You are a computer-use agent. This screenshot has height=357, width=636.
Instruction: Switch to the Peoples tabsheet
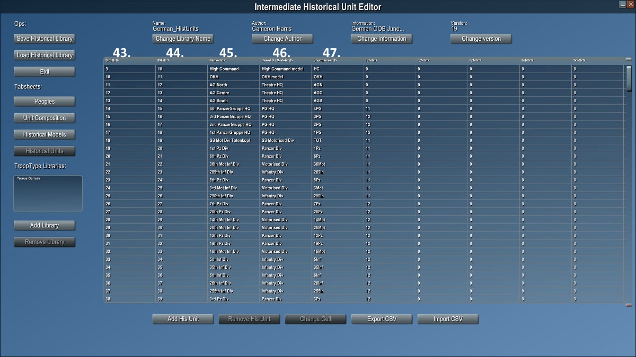tap(45, 102)
